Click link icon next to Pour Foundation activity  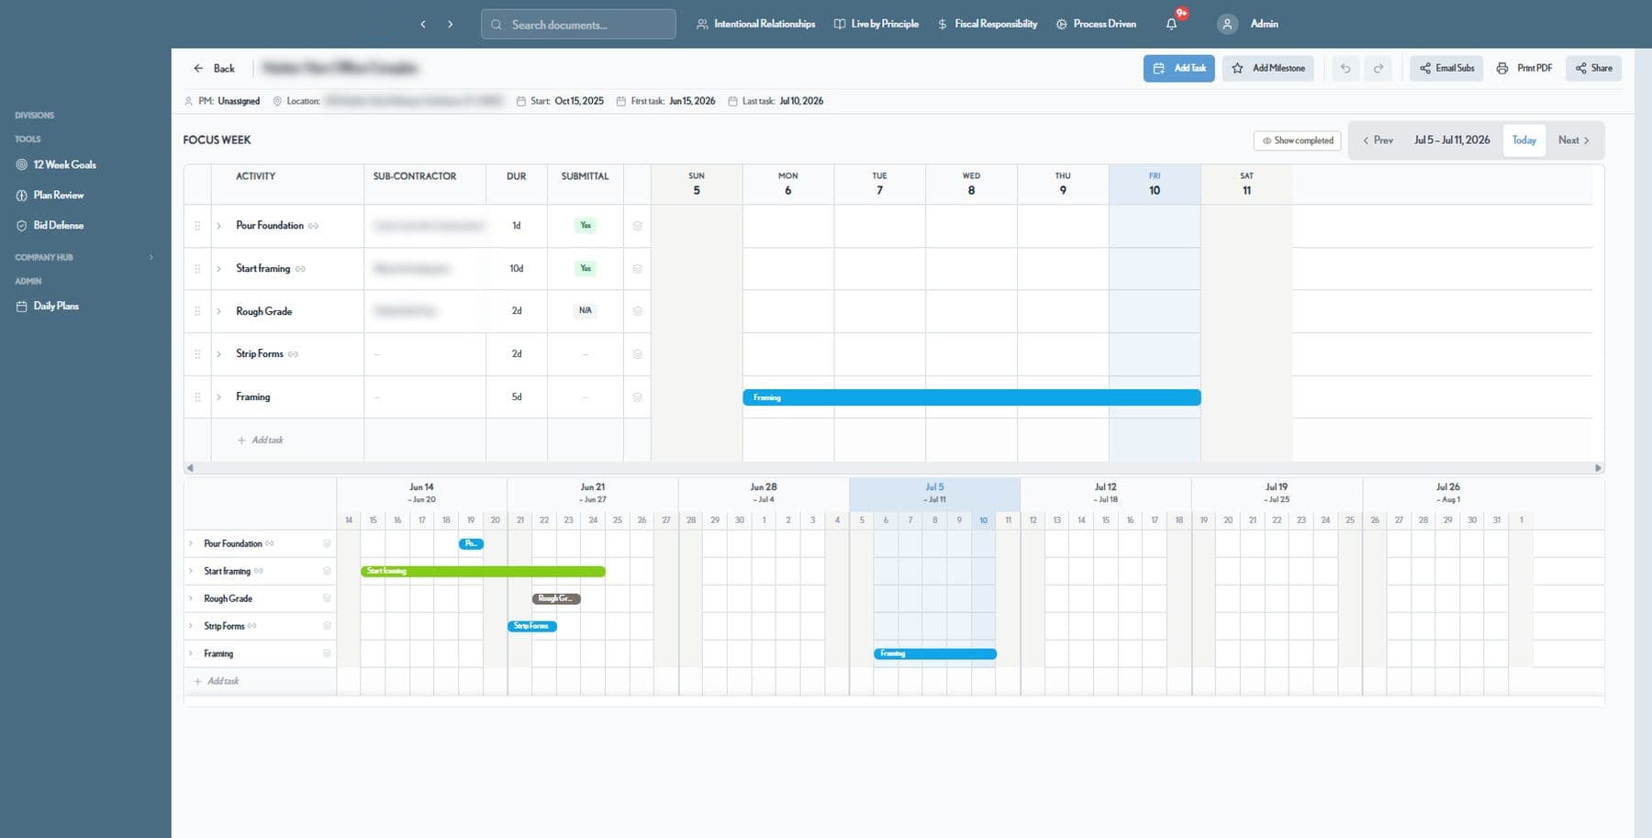point(313,226)
